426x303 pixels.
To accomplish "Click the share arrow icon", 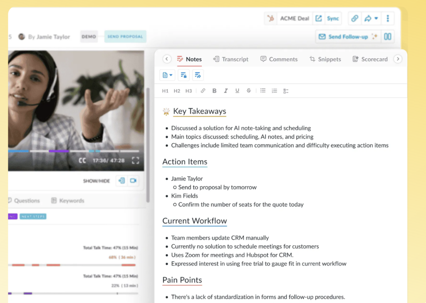I will [368, 18].
